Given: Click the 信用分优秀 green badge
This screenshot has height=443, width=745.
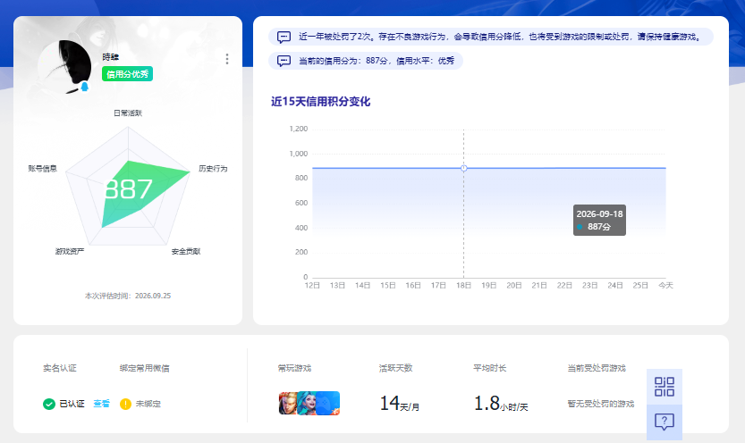Looking at the screenshot, I should [127, 74].
